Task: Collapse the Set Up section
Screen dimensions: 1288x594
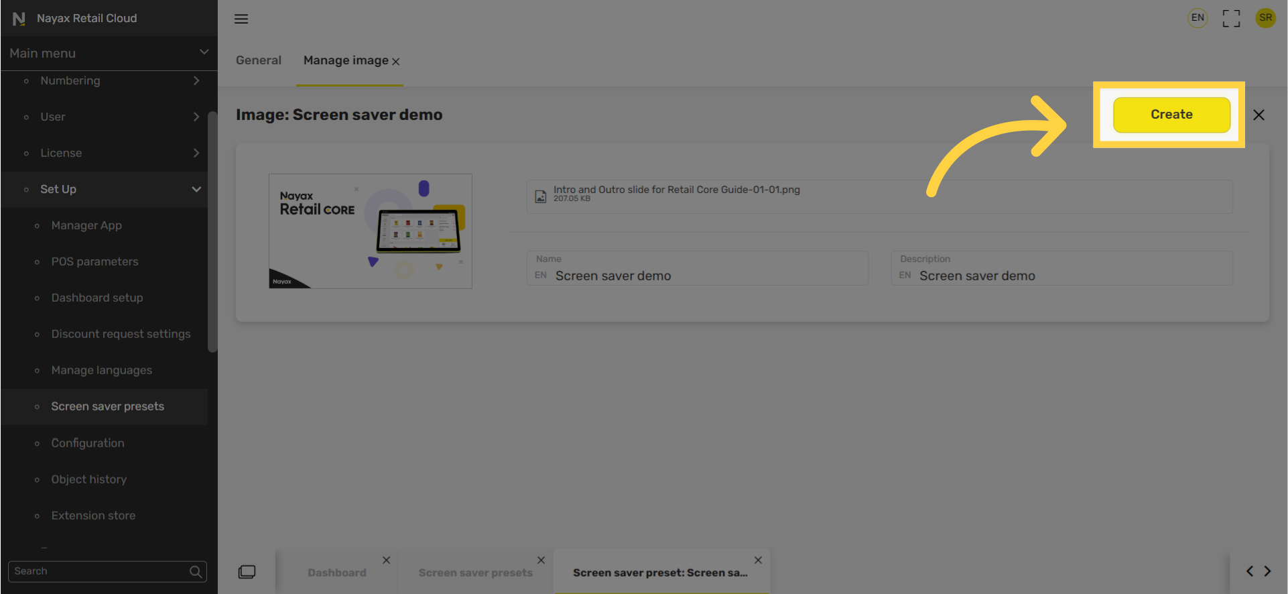Action: (196, 189)
